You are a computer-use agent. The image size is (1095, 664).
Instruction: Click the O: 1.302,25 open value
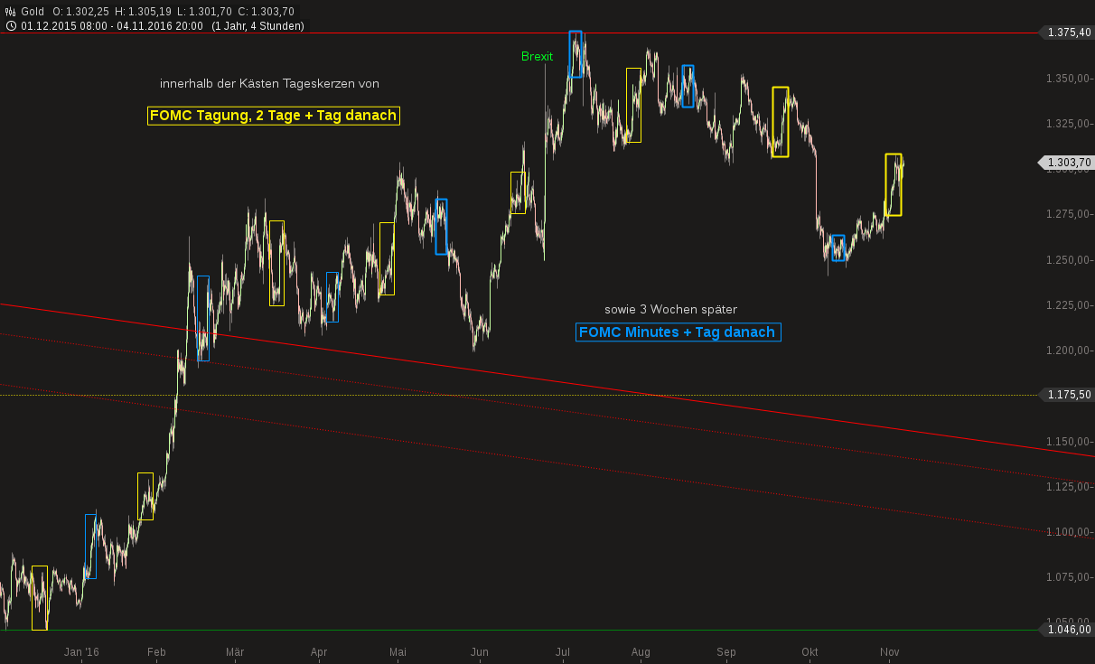tap(80, 11)
